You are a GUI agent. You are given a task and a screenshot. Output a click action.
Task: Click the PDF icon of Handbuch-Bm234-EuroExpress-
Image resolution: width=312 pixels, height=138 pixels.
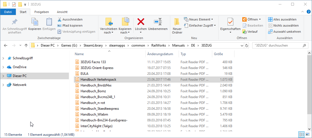(78, 120)
